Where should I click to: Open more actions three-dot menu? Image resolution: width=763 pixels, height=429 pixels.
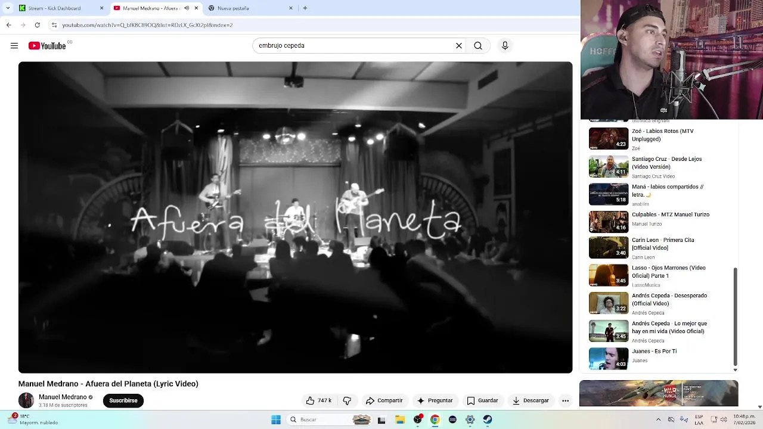tap(565, 400)
